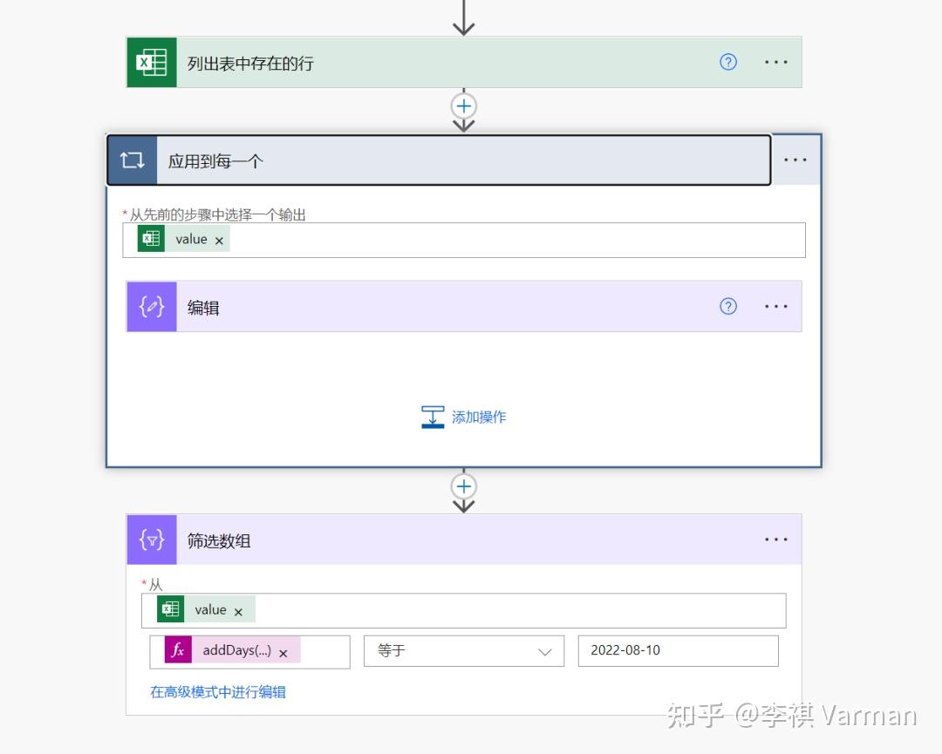The image size is (942, 754).
Task: Click 在高级模式中进行编辑 link
Action: (x=218, y=692)
